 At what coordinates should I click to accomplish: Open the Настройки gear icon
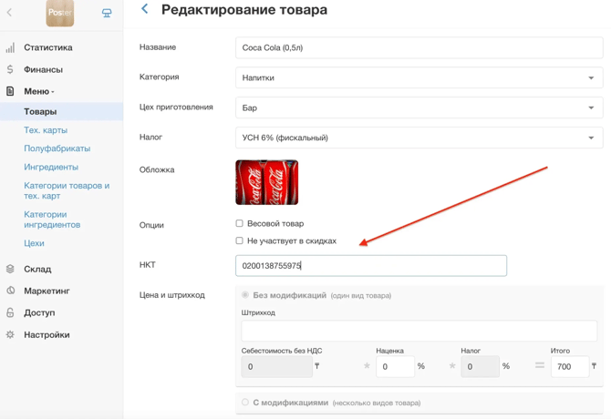10,335
